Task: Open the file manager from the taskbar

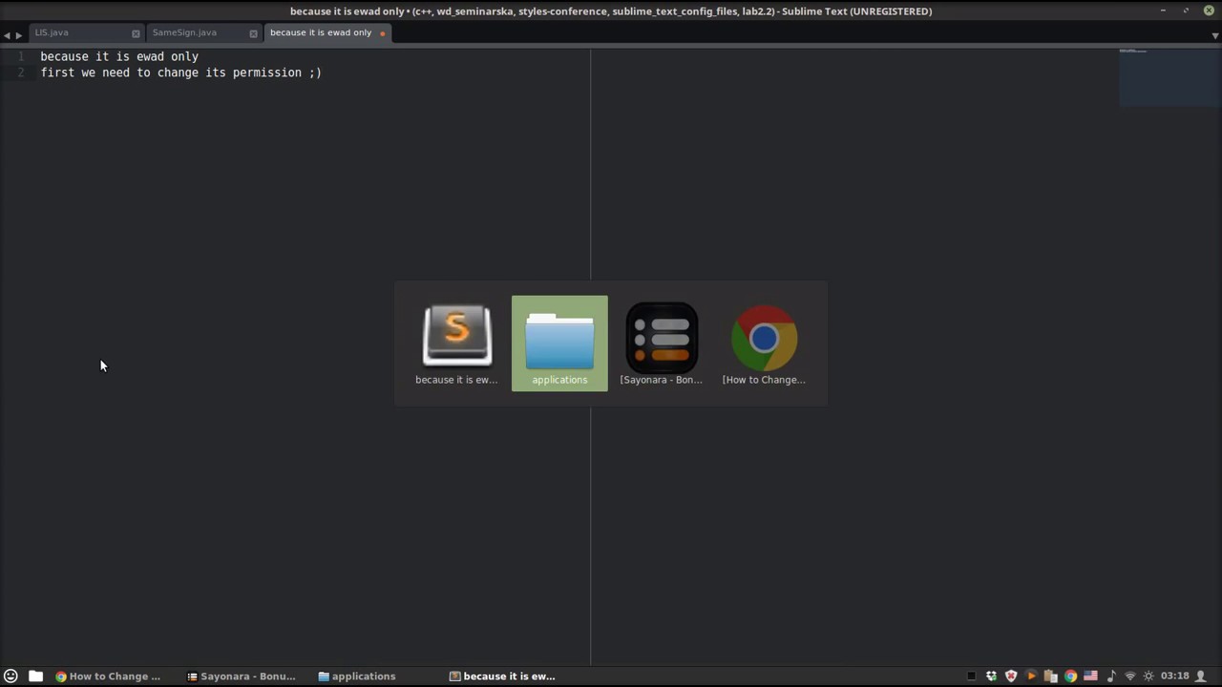Action: (x=35, y=676)
